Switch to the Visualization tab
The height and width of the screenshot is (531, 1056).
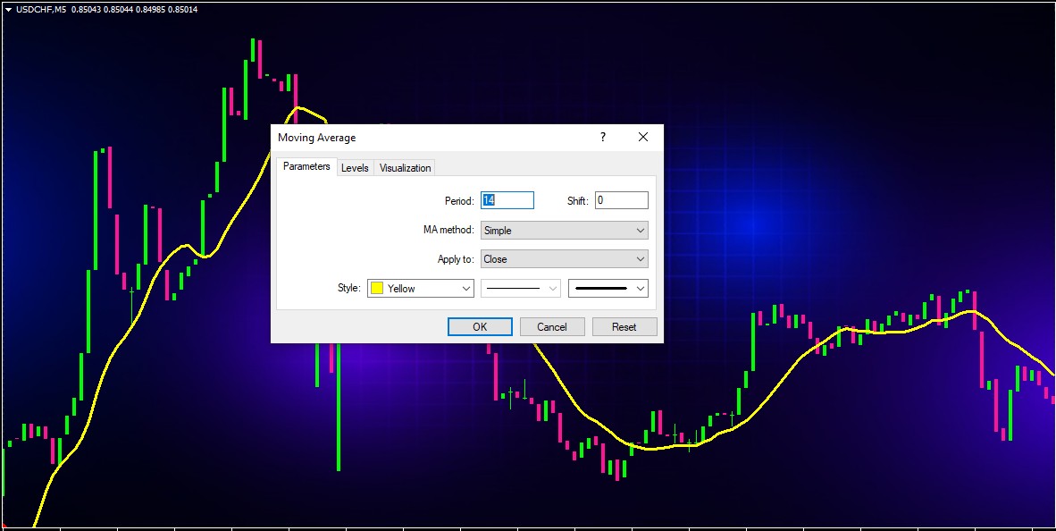click(x=404, y=167)
